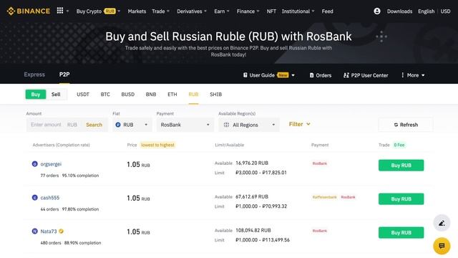Click orgsergei's avatar icon
458x258 pixels.
[35, 164]
